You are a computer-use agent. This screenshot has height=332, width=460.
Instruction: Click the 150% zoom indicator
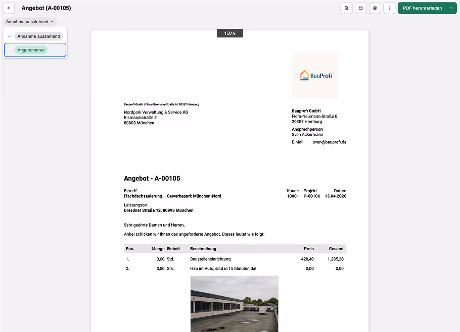coord(229,33)
